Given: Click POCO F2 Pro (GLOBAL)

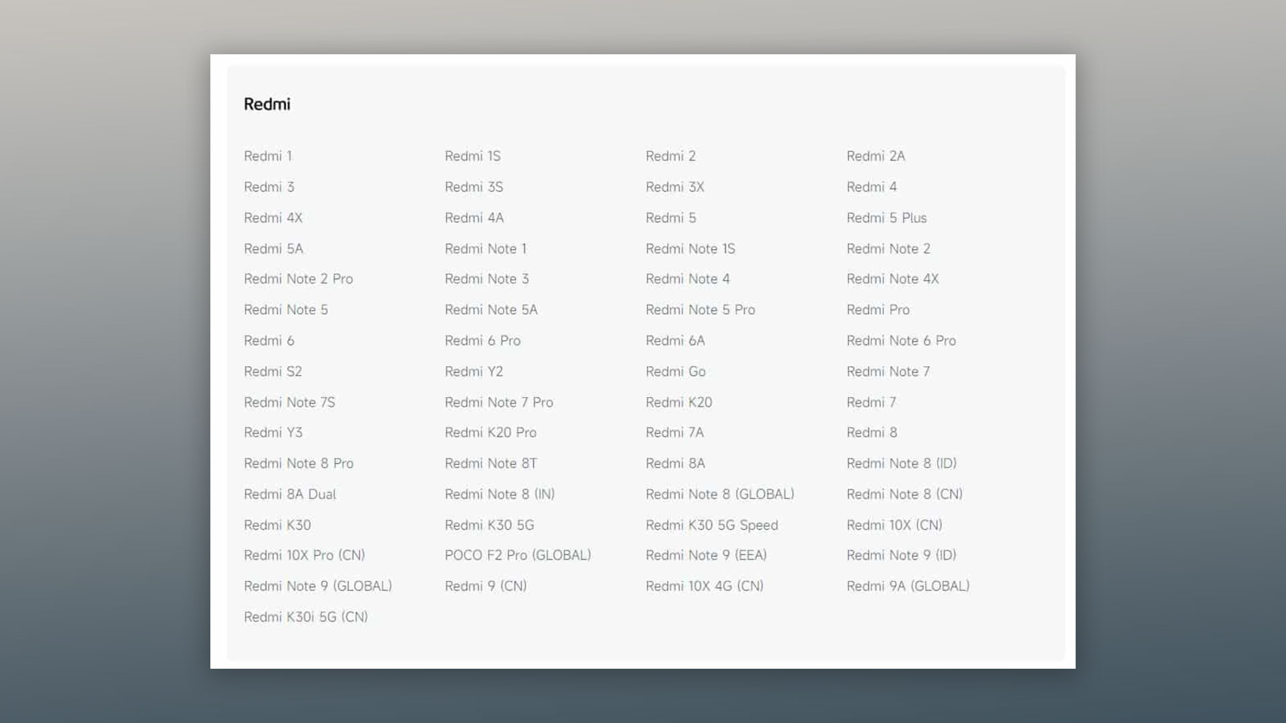Looking at the screenshot, I should click(518, 555).
